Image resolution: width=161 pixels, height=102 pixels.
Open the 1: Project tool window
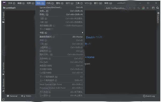(3, 17)
